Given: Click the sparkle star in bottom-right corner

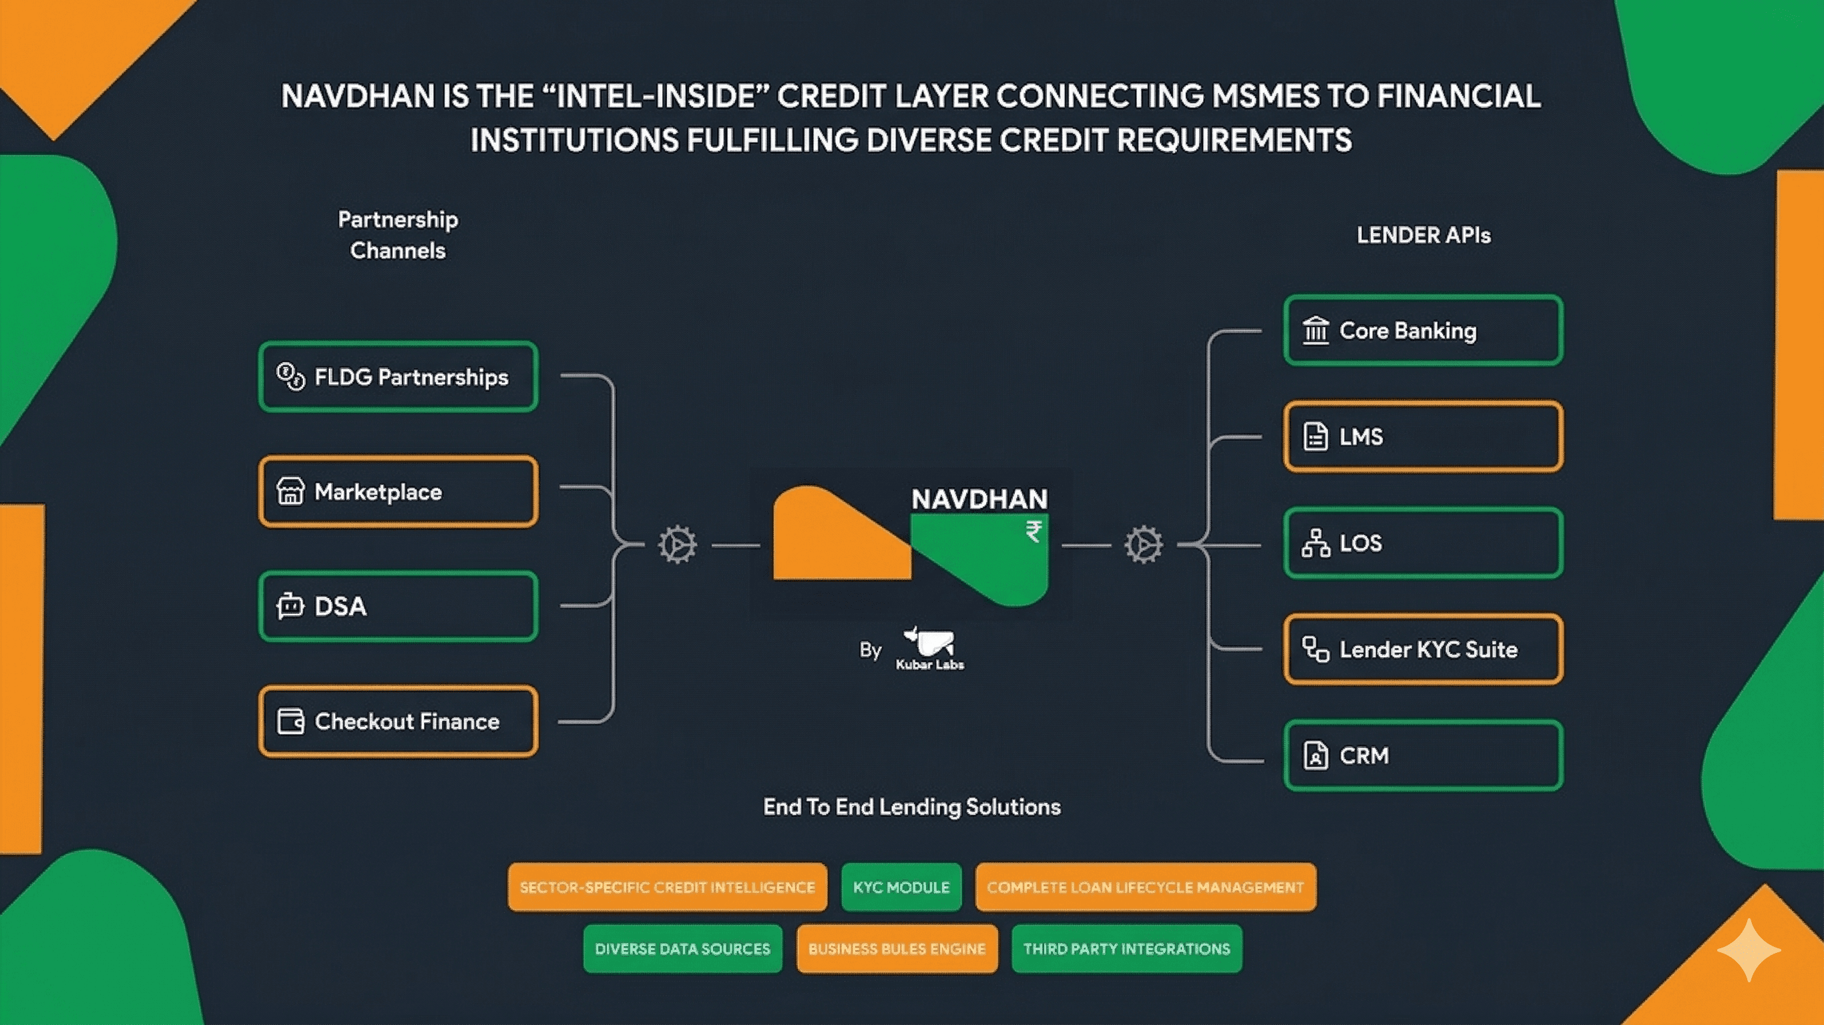Looking at the screenshot, I should coord(1749,950).
